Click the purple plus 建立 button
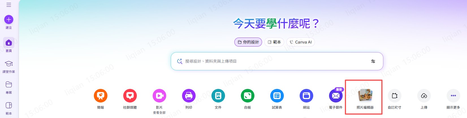The width and height of the screenshot is (467, 118). click(9, 19)
